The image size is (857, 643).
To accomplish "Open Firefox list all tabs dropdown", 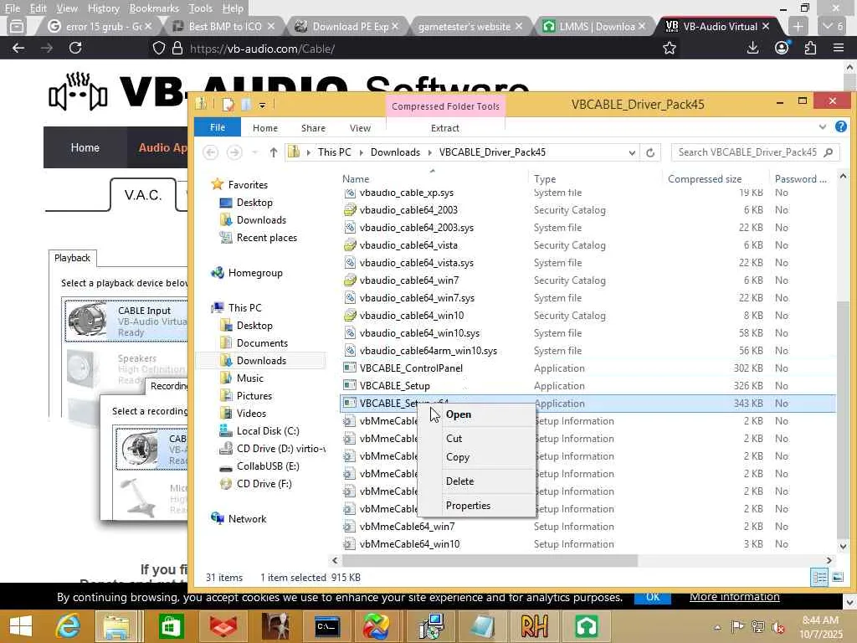I will point(833,26).
